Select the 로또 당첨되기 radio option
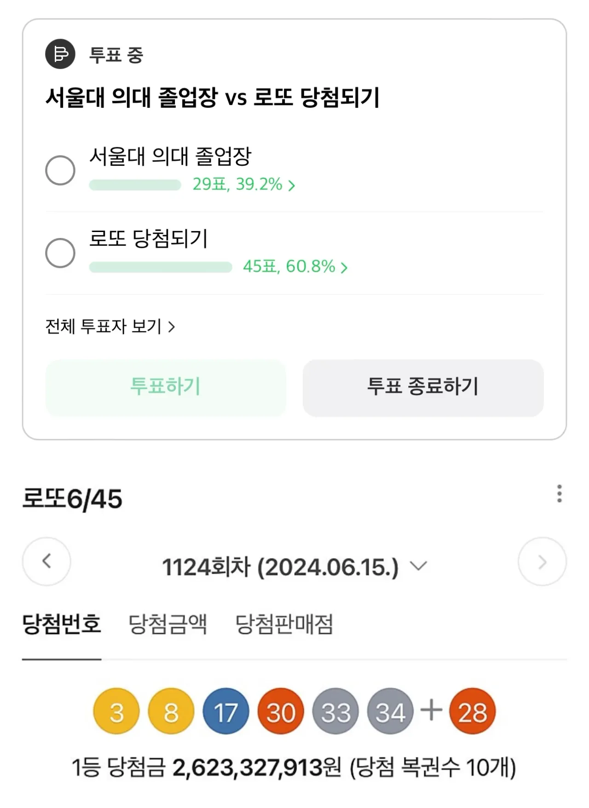The image size is (589, 808). click(60, 253)
